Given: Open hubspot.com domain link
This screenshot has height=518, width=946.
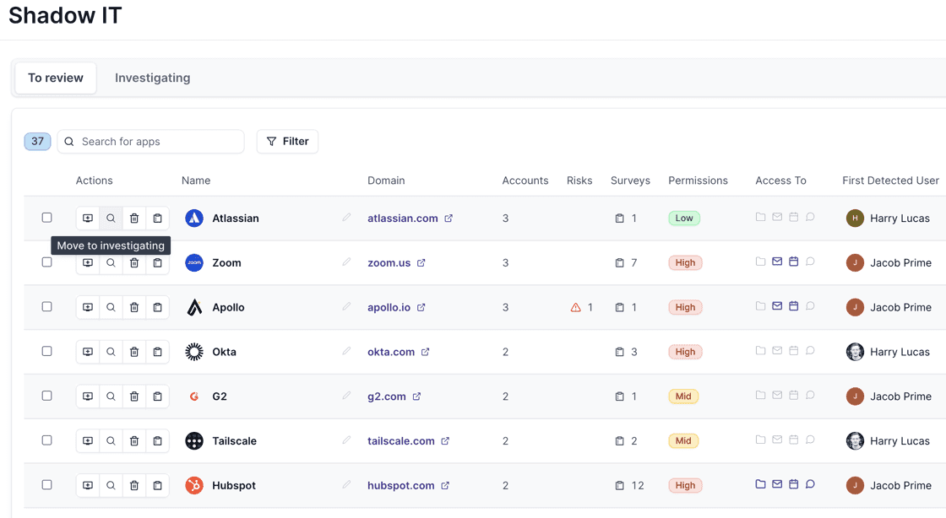Looking at the screenshot, I should click(408, 485).
